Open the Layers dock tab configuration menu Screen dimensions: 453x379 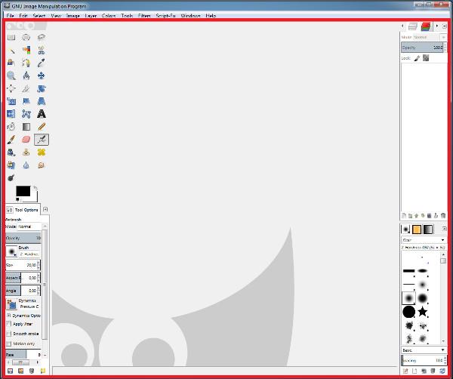(445, 26)
